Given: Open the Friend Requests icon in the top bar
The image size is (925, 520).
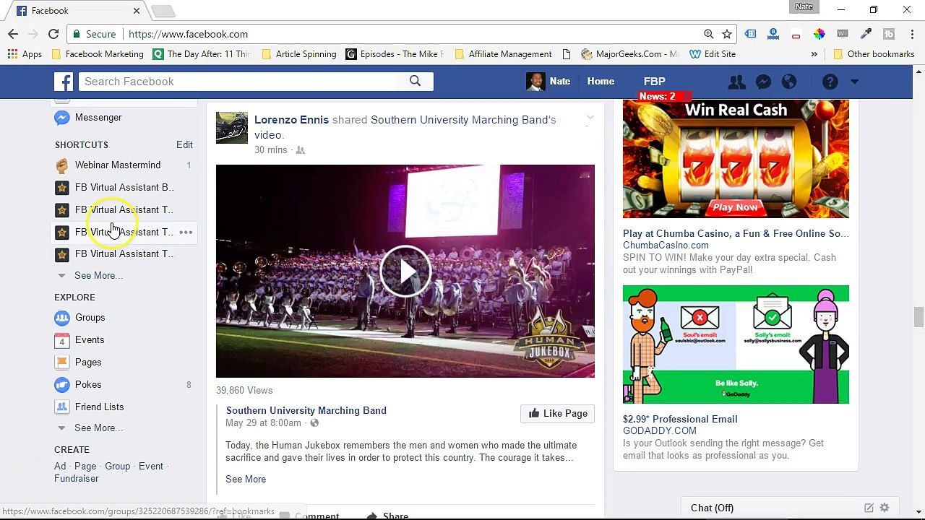Looking at the screenshot, I should [736, 82].
